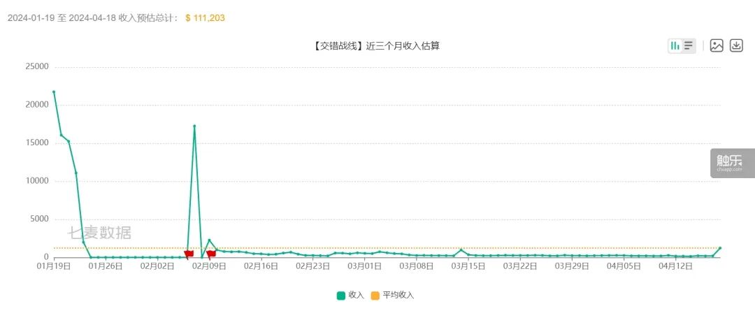The image size is (755, 327).
Task: Download the chart data
Action: click(736, 45)
